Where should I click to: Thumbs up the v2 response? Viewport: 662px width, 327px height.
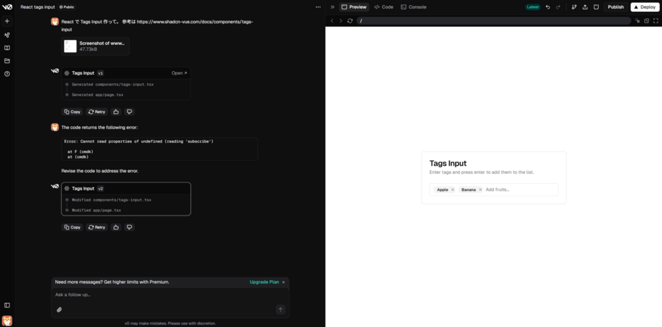(x=116, y=227)
